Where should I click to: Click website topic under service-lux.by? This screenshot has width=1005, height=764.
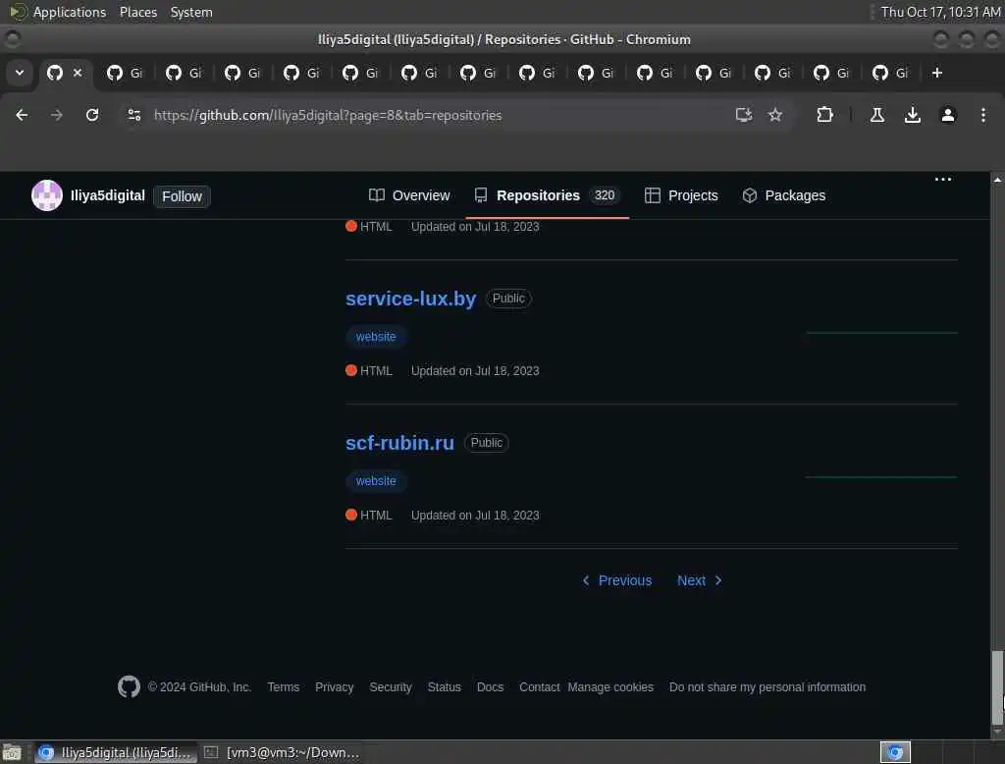tap(376, 337)
